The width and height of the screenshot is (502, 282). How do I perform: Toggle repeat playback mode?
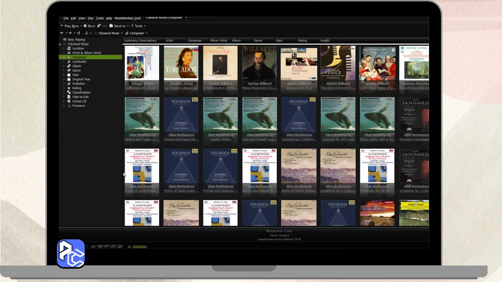point(106,247)
